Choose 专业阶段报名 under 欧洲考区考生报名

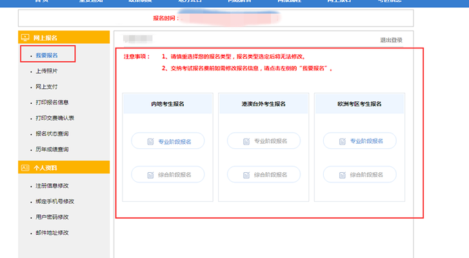click(x=359, y=141)
